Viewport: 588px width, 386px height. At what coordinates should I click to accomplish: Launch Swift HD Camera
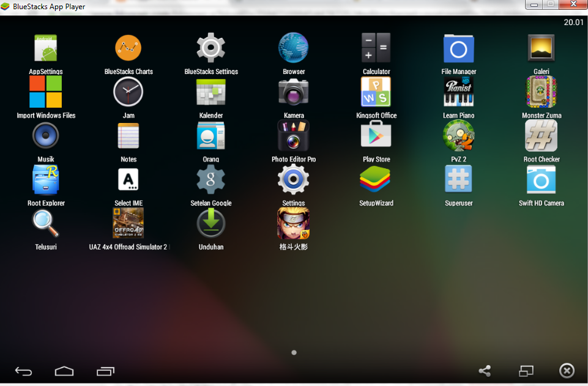(541, 180)
